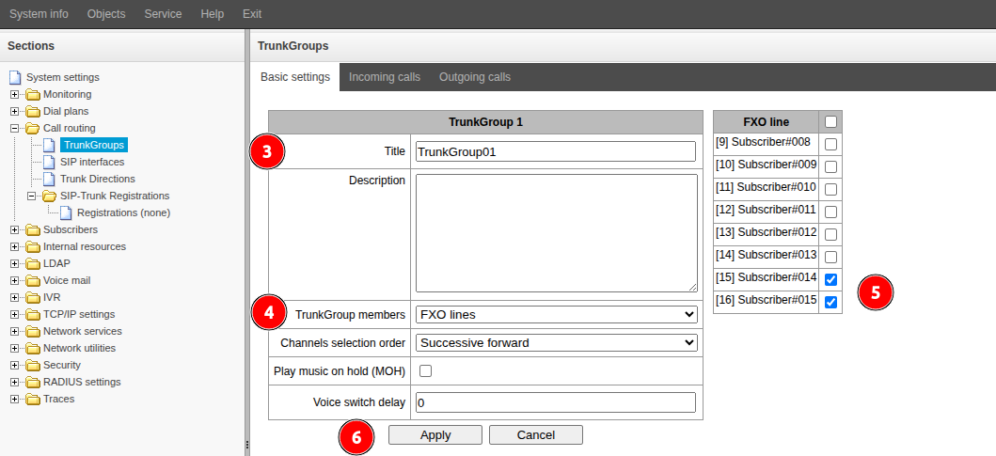The height and width of the screenshot is (456, 996).
Task: Click the Trunk Directions page icon
Action: click(x=49, y=179)
